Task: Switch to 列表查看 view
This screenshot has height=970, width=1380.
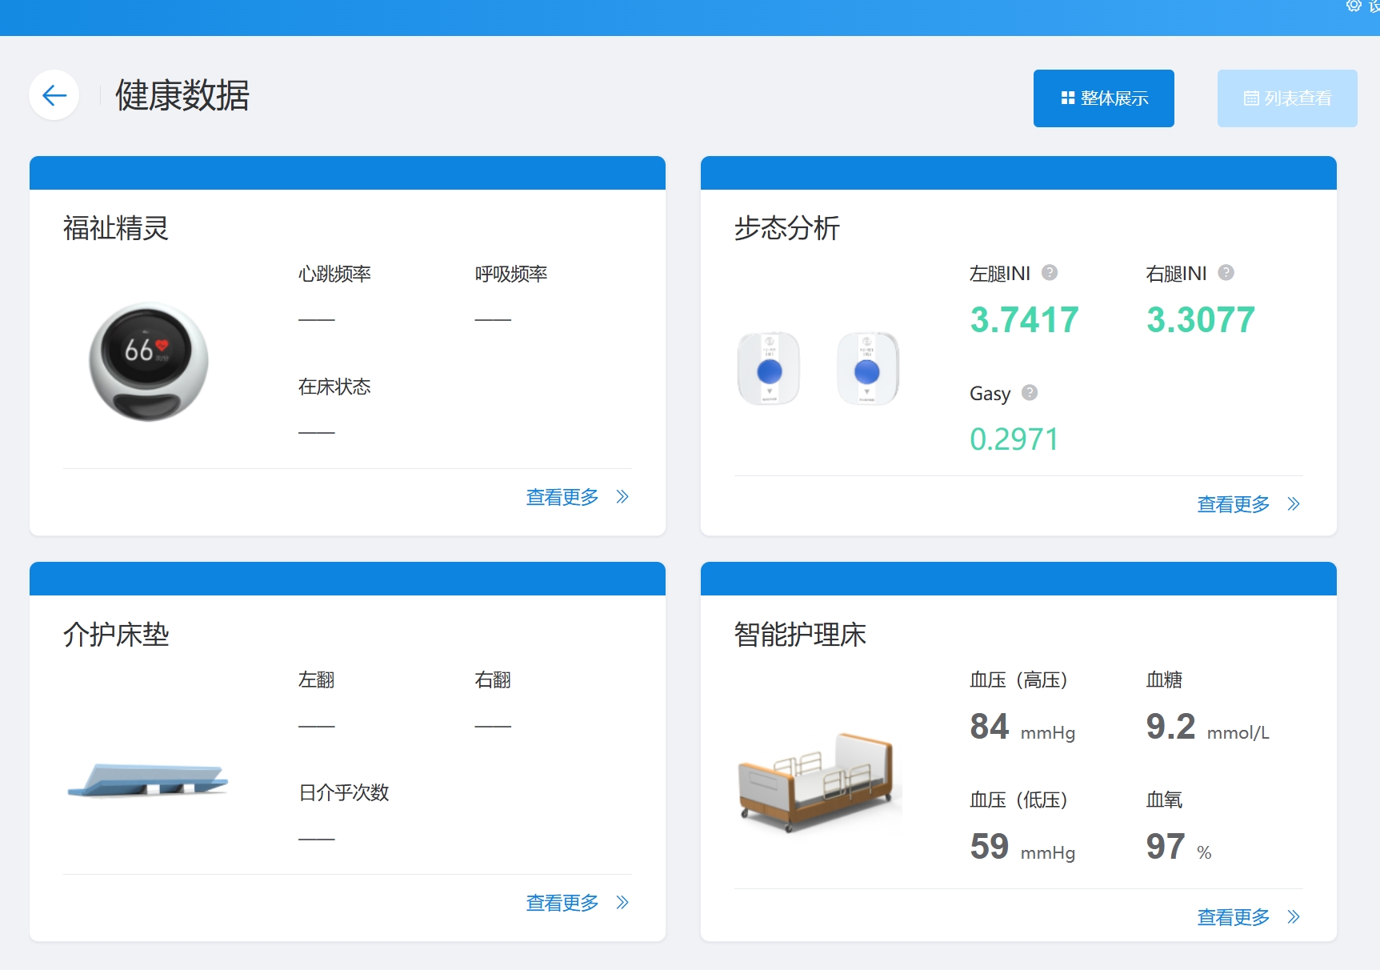Action: tap(1286, 98)
